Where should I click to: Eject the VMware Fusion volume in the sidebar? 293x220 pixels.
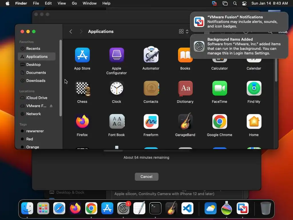tap(51, 106)
